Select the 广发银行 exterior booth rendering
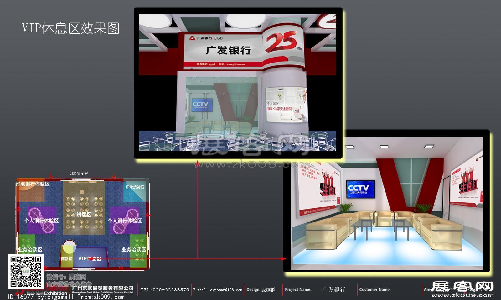The height and width of the screenshot is (300, 501). [x=238, y=82]
